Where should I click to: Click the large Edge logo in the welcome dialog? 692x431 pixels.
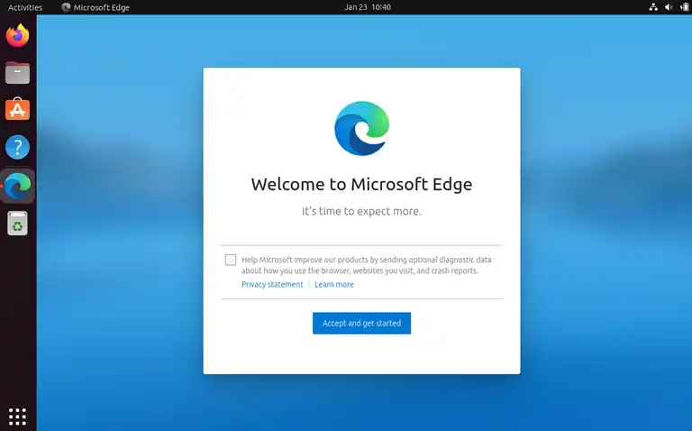coord(362,129)
